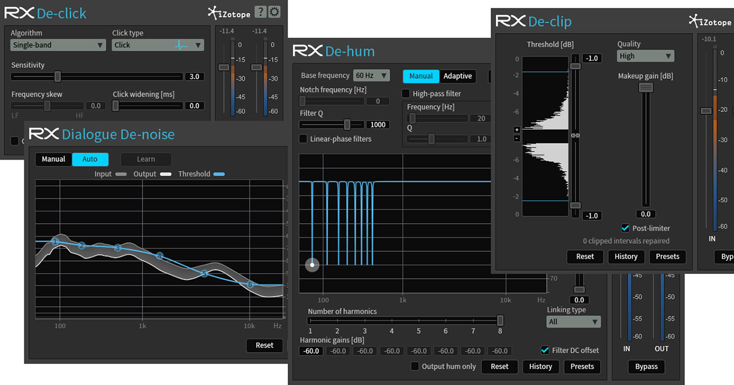Screen dimensions: 734x385
Task: Click the De-clip input gain fader handle
Action: pos(706,111)
